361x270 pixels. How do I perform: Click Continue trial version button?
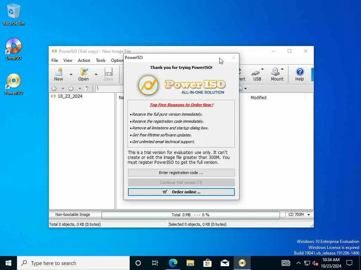pos(181,182)
